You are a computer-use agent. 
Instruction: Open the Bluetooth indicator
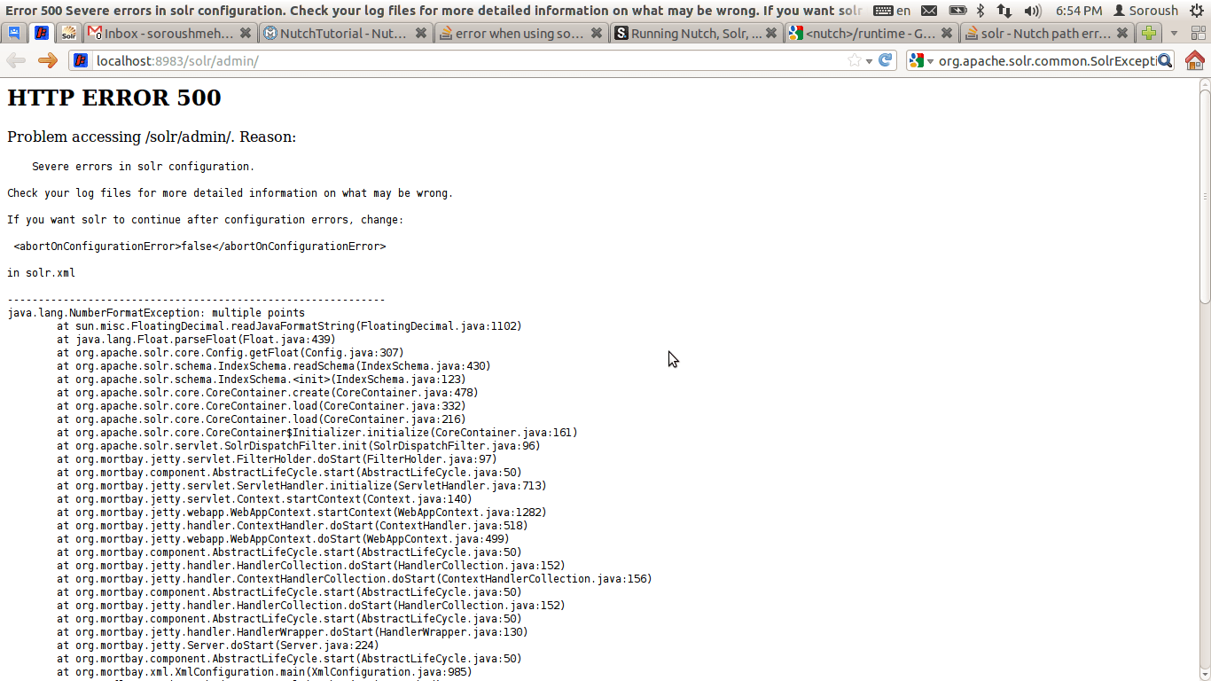coord(981,11)
